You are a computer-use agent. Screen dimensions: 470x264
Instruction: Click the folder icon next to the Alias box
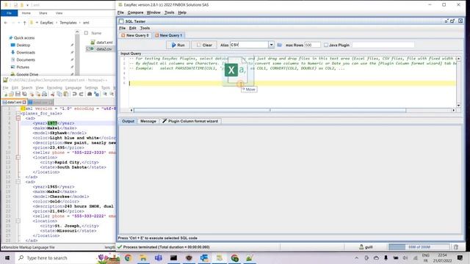[279, 45]
